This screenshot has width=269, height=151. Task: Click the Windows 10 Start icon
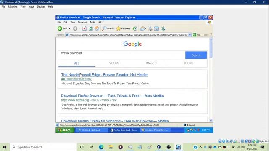coord(5,147)
